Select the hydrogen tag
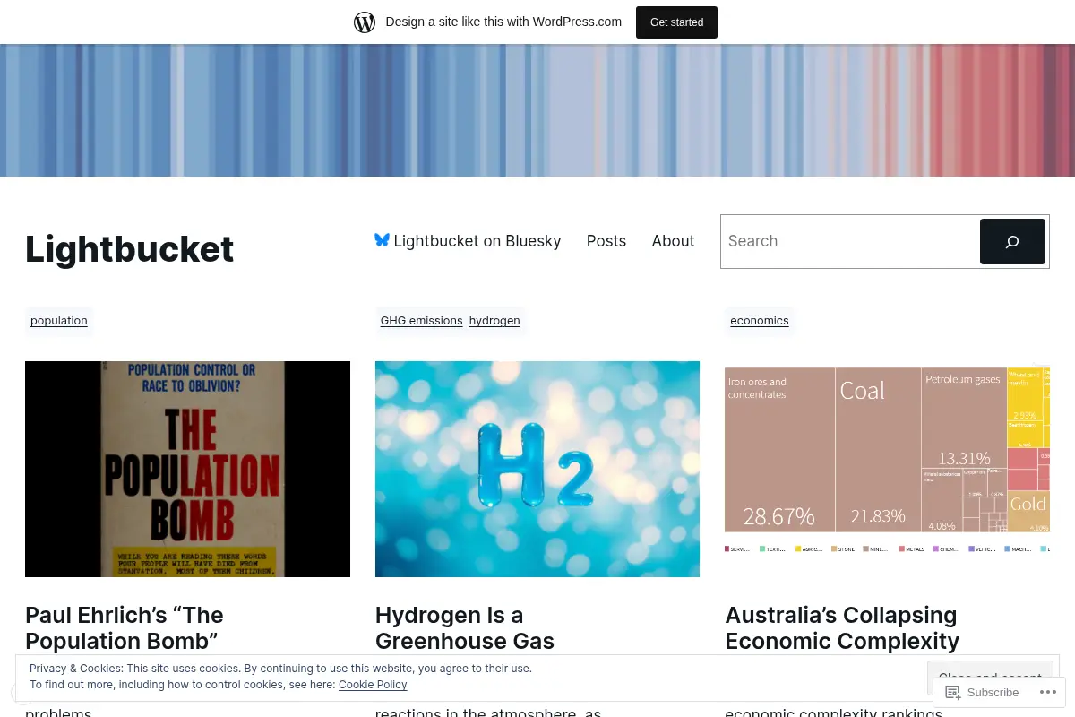Image resolution: width=1075 pixels, height=717 pixels. [494, 320]
